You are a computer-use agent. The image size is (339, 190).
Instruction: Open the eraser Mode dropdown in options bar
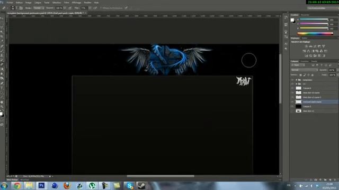[x=39, y=8]
